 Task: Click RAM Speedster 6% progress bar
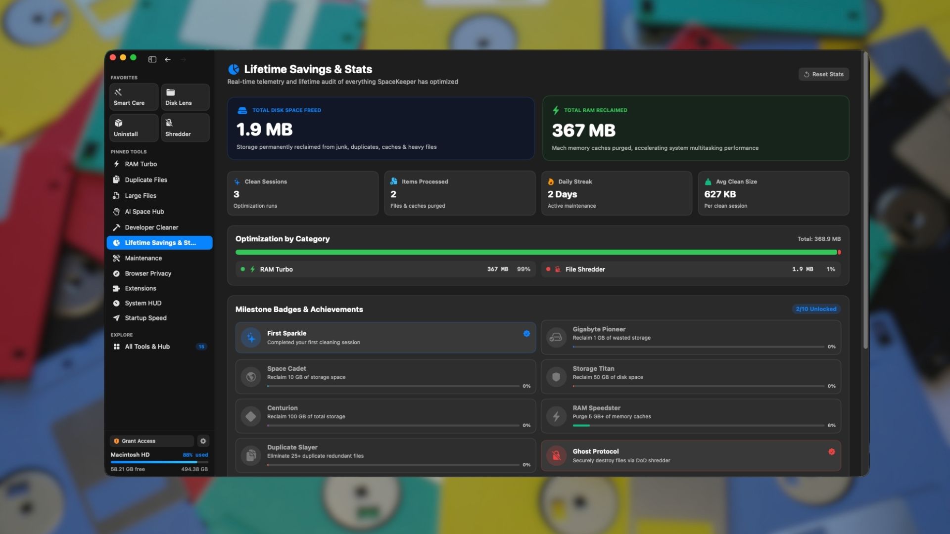tap(698, 425)
